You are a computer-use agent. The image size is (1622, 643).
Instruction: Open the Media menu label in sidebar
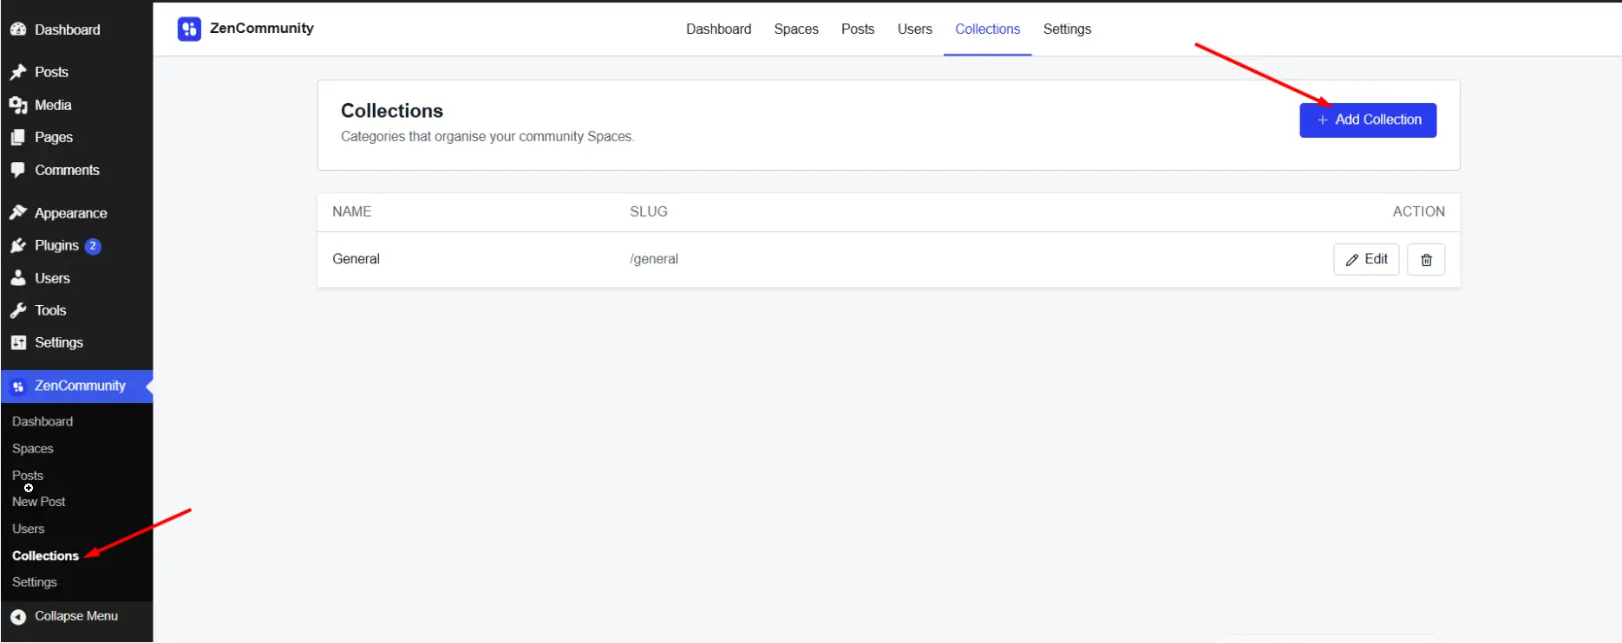tap(53, 105)
